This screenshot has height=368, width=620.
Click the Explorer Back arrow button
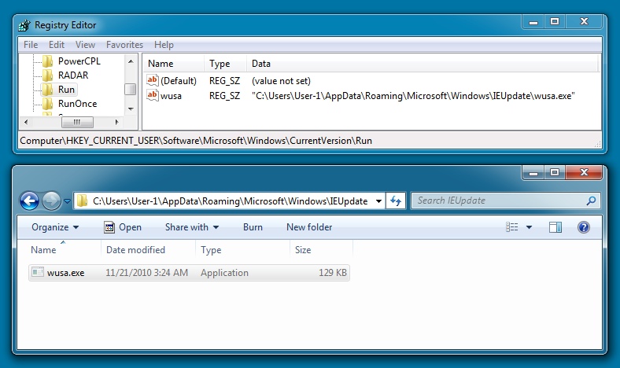click(x=29, y=201)
